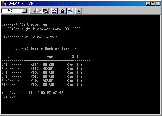
Task: Click the Paste clipboard icon
Action: (x=46, y=11)
